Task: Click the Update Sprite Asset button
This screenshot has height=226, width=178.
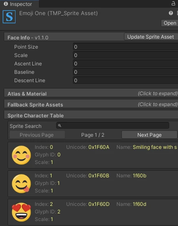Action: tap(151, 37)
